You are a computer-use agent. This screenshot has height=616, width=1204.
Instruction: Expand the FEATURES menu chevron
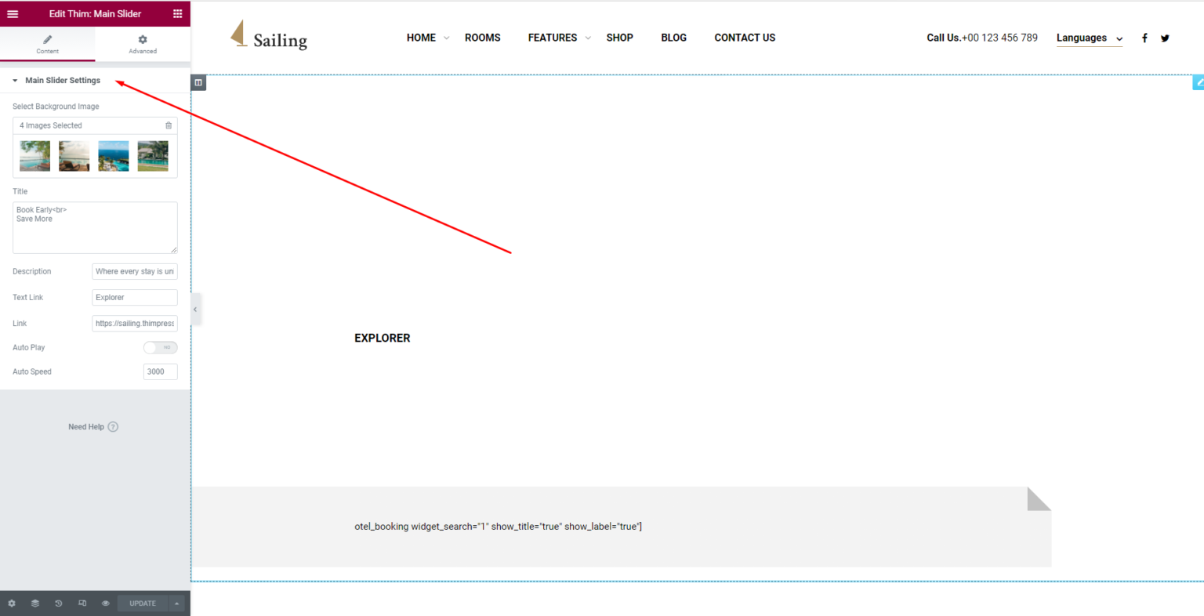point(588,38)
